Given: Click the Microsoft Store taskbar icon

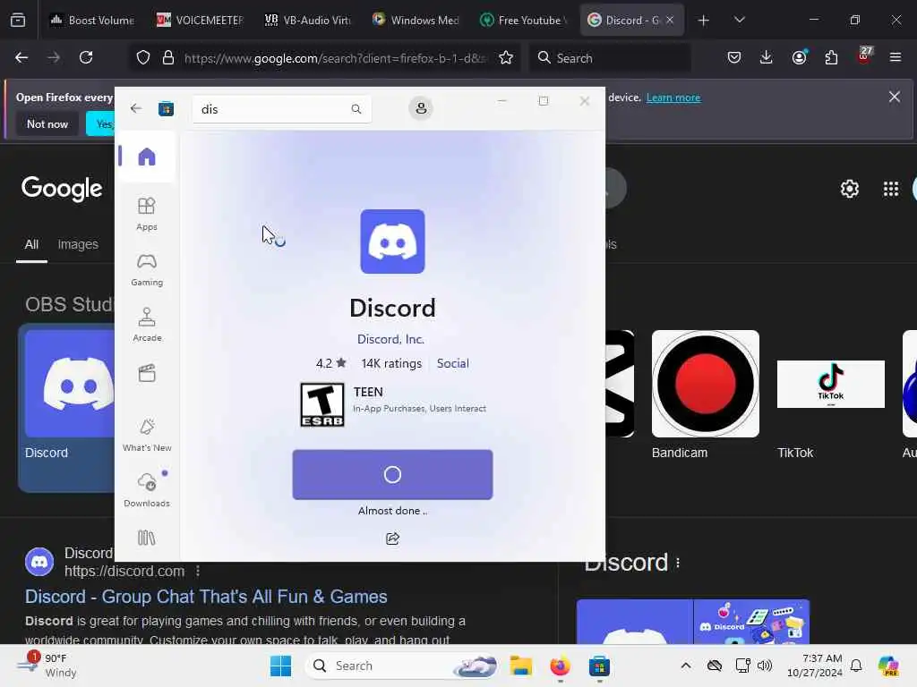Looking at the screenshot, I should click(599, 666).
